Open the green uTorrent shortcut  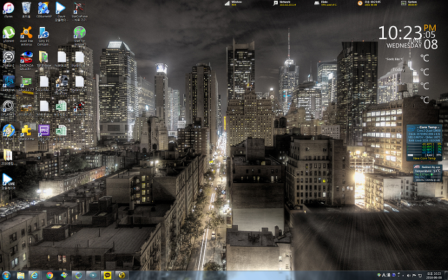click(8, 33)
